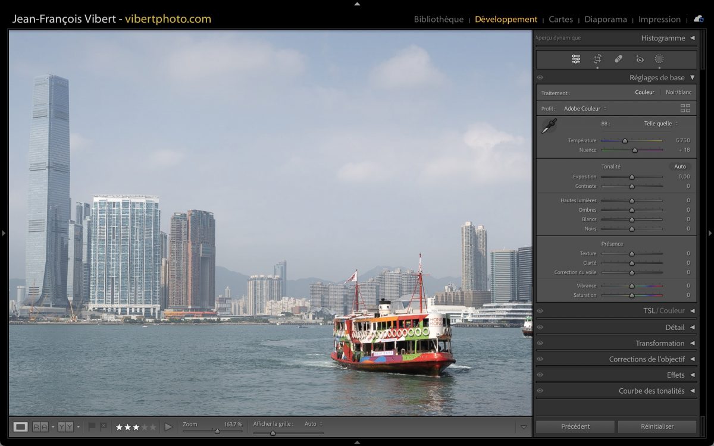Screen dimensions: 714x446
Task: Open the BB 'Telle quelle' dropdown
Action: click(660, 124)
